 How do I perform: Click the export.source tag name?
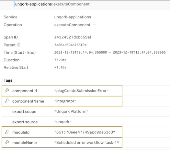[x=25, y=122]
